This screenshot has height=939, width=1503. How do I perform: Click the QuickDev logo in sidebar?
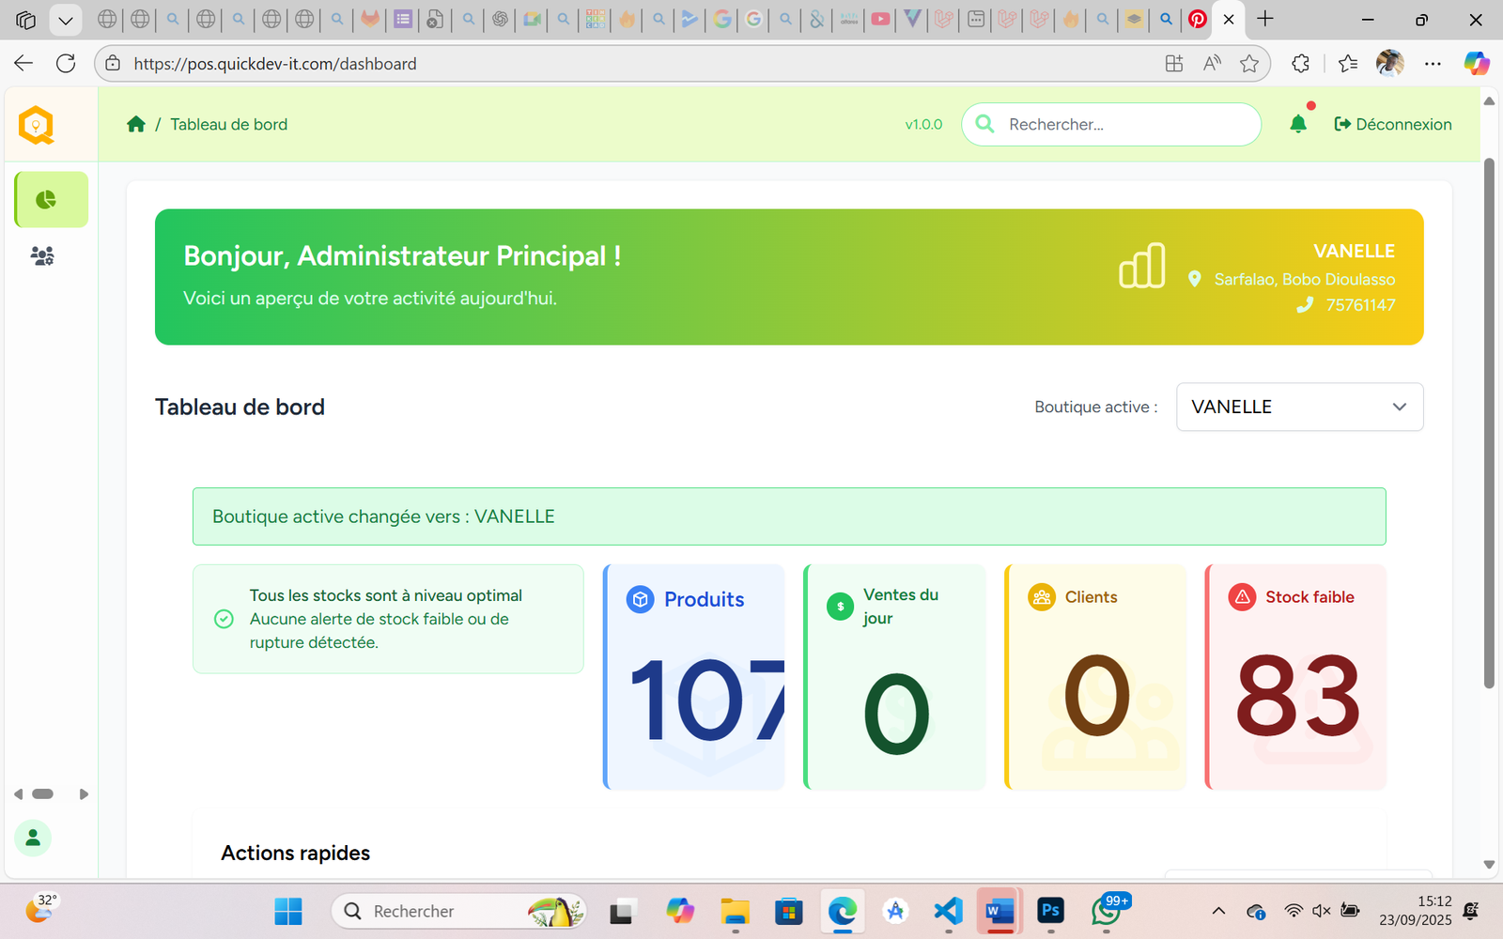click(37, 125)
